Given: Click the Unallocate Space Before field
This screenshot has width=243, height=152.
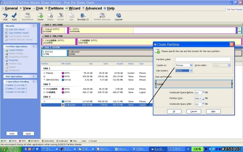Looking at the screenshot, I should (198, 93).
